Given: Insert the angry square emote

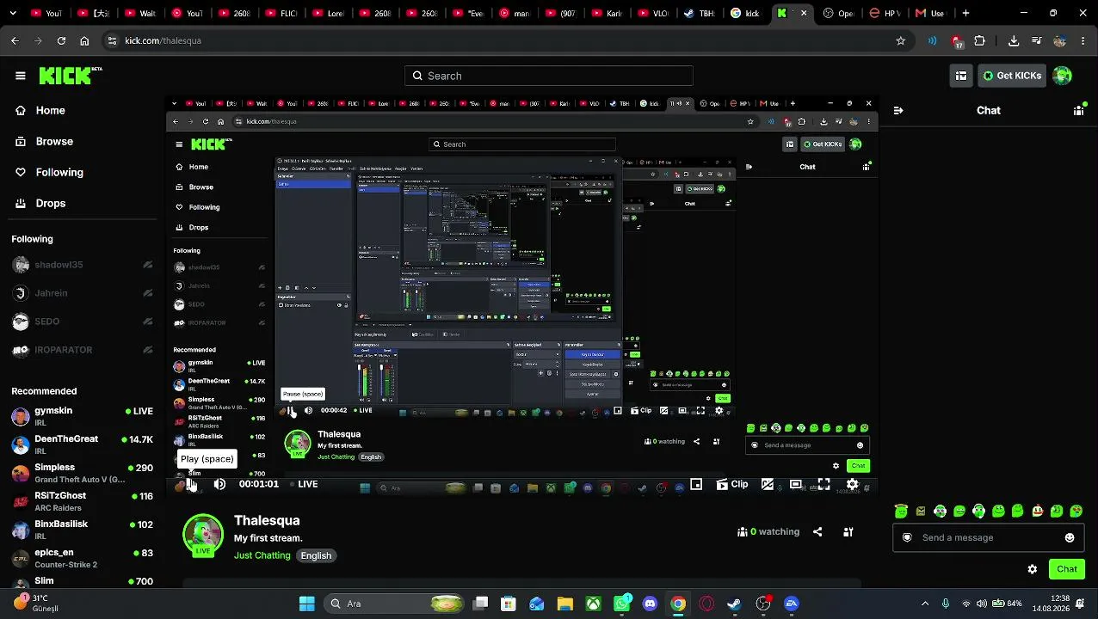Looking at the screenshot, I should coord(921,511).
